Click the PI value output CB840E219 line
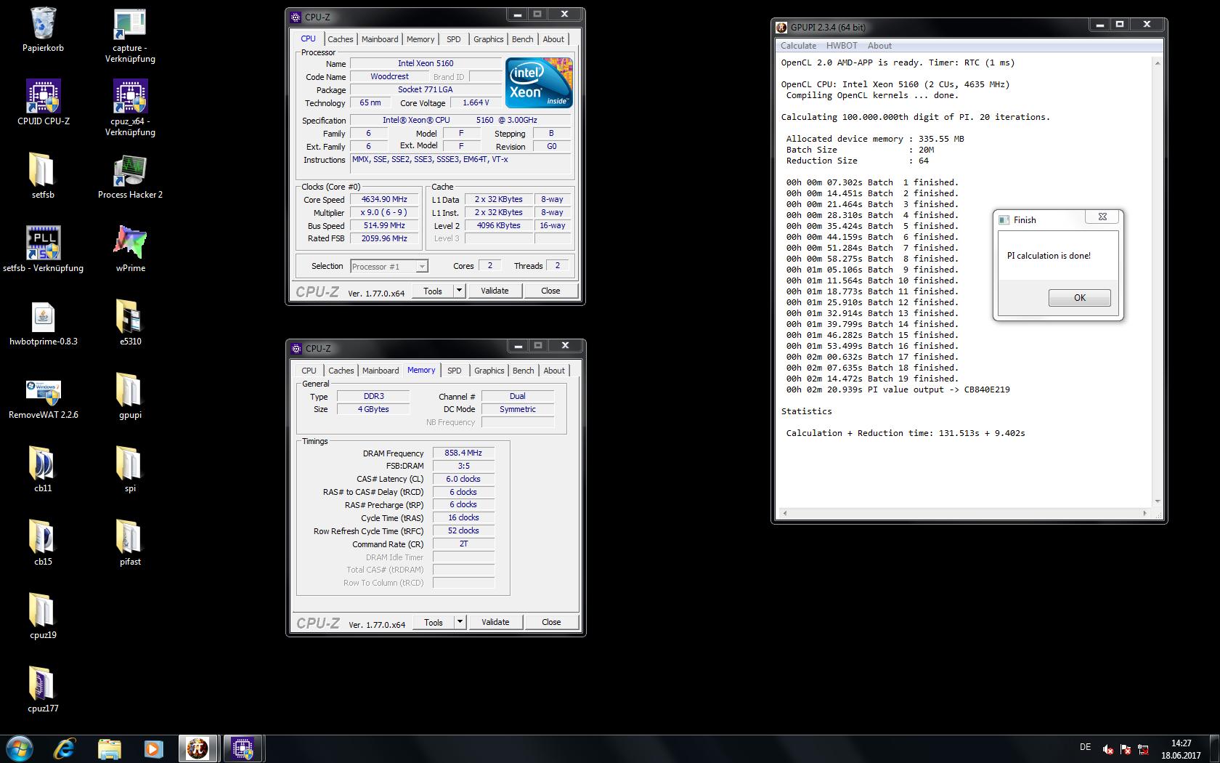The width and height of the screenshot is (1220, 763). pyautogui.click(x=898, y=389)
